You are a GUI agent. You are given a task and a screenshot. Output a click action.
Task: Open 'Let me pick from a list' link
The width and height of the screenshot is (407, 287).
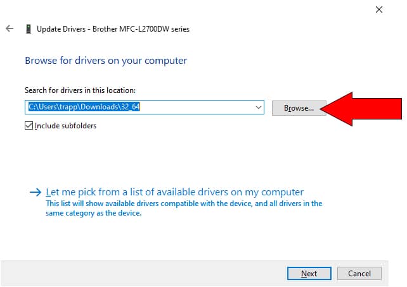tap(174, 192)
